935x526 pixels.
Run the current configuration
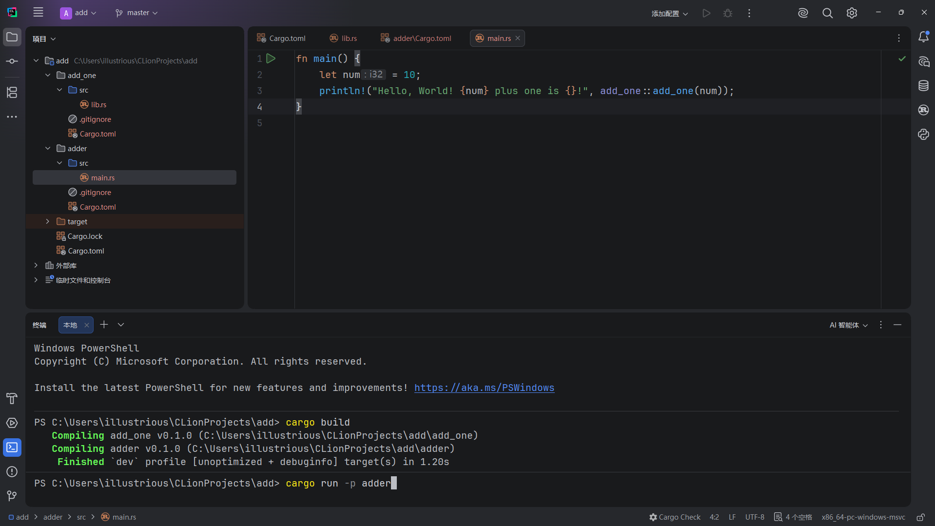pos(706,13)
